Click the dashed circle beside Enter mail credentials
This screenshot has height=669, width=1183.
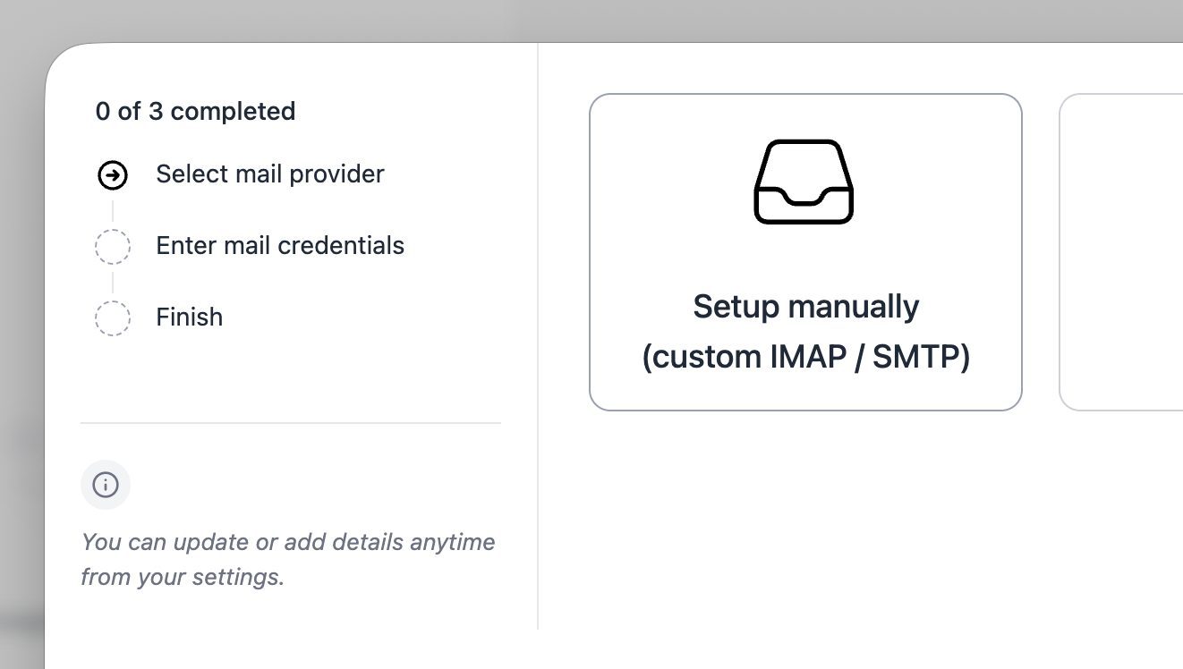[x=113, y=246]
